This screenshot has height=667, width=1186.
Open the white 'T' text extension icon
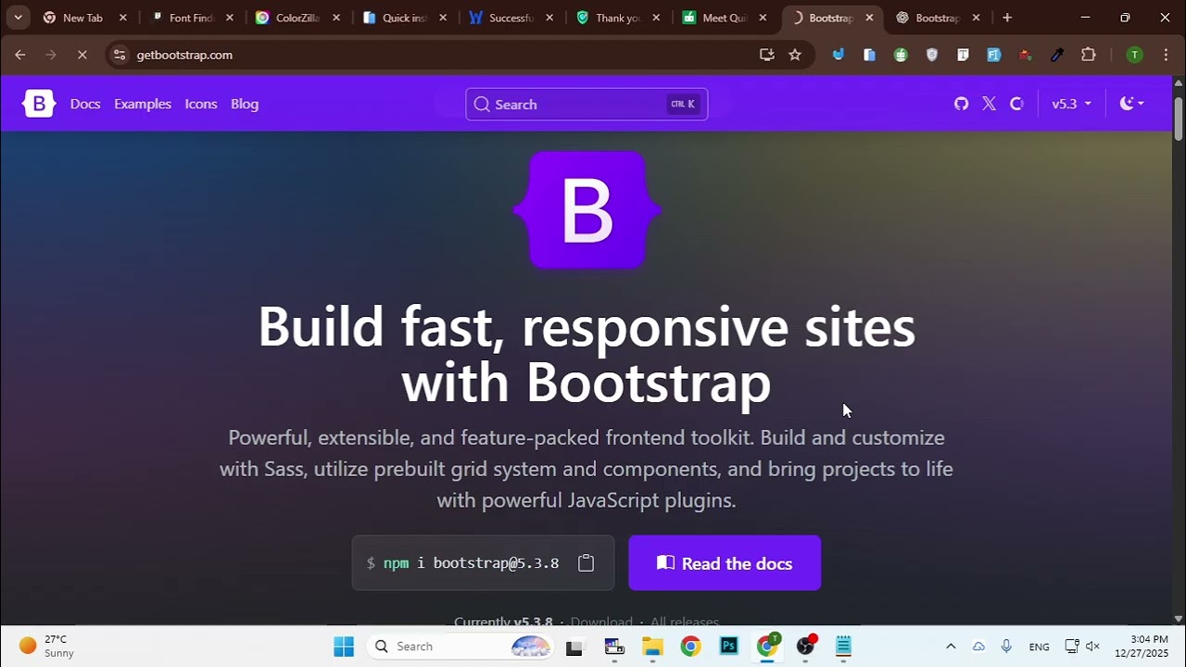point(963,55)
